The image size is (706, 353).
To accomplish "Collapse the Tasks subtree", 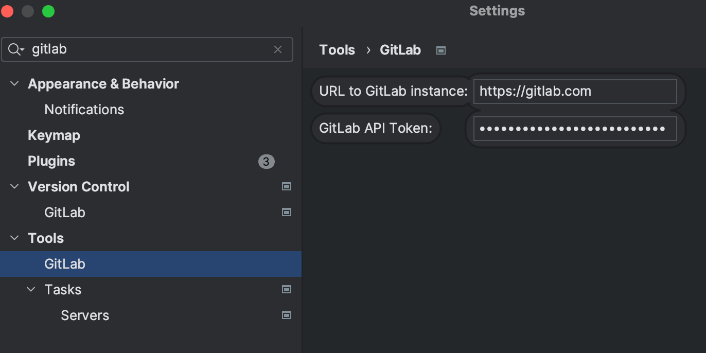I will click(x=30, y=289).
